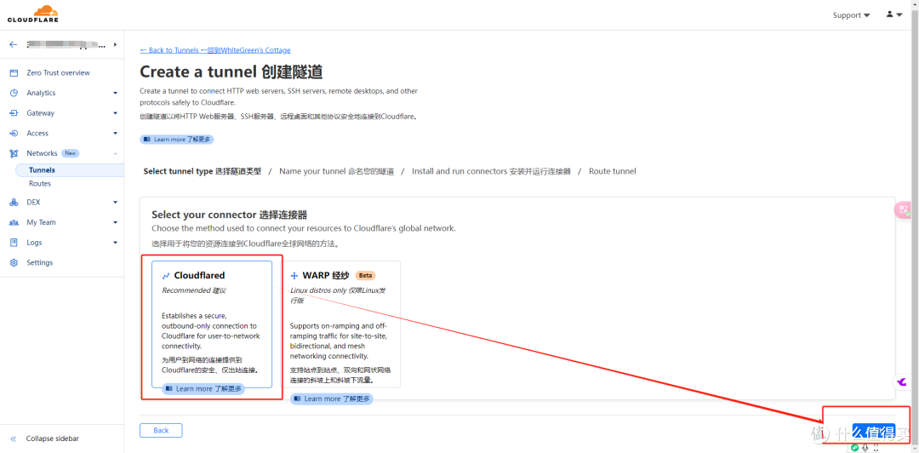Click the Beta badge on WARP
Viewport: 919px width, 453px height.
point(365,276)
